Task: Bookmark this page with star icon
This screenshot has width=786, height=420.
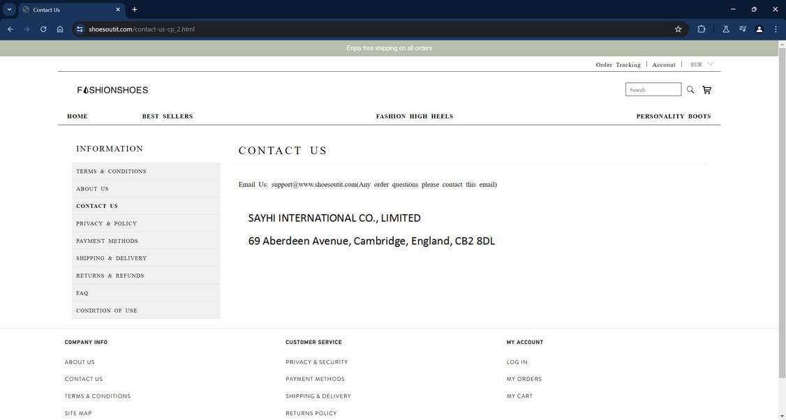Action: (x=678, y=29)
